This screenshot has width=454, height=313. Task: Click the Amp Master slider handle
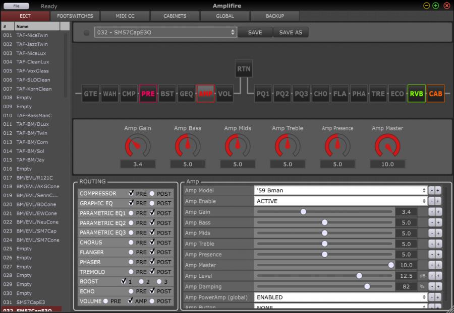click(391, 265)
